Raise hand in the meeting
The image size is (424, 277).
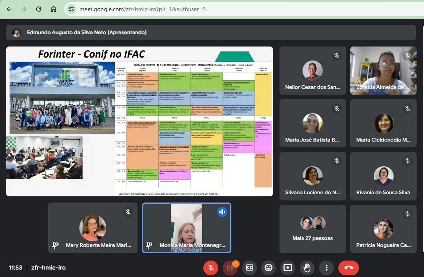click(x=307, y=268)
